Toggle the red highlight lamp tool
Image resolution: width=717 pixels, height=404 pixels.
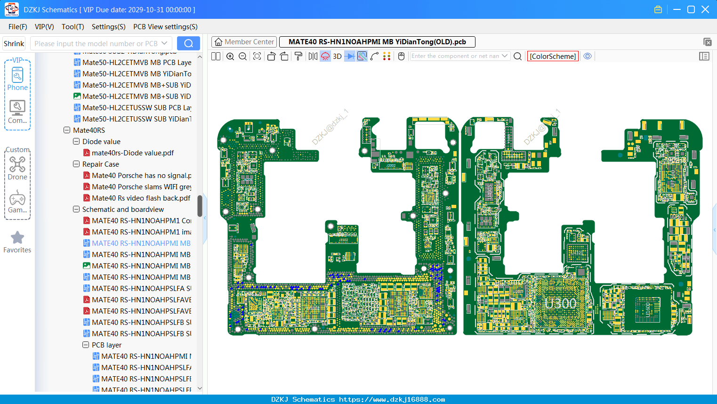[x=325, y=56]
